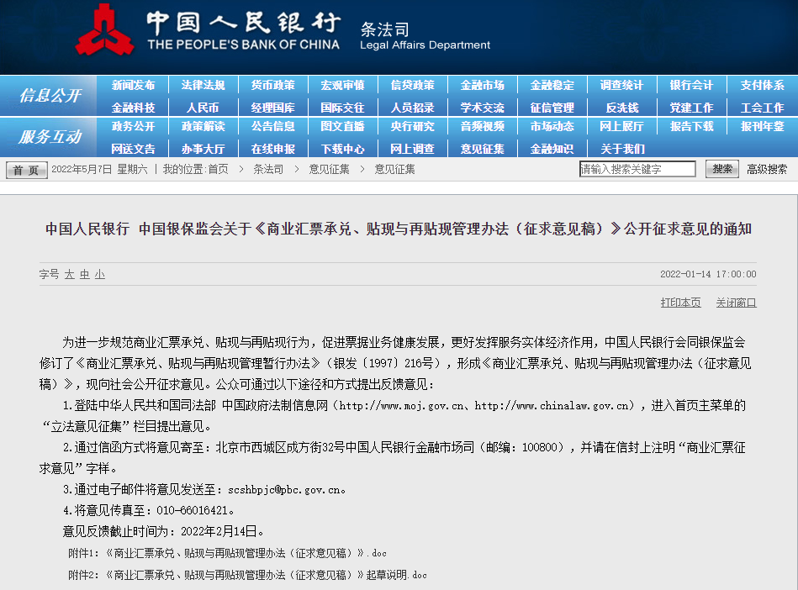
Task: Open 高级搜索 advanced search
Action: pos(766,168)
